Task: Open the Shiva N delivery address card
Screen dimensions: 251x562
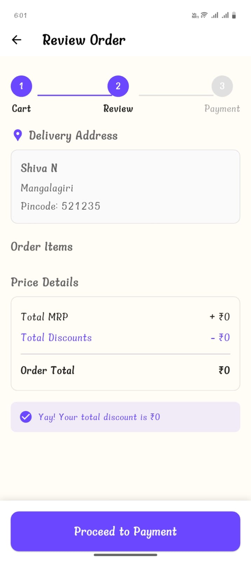Action: click(x=125, y=187)
